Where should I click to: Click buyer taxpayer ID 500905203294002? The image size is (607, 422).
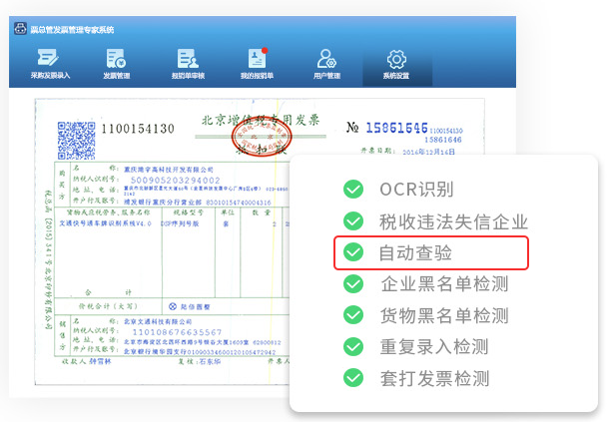pyautogui.click(x=176, y=181)
